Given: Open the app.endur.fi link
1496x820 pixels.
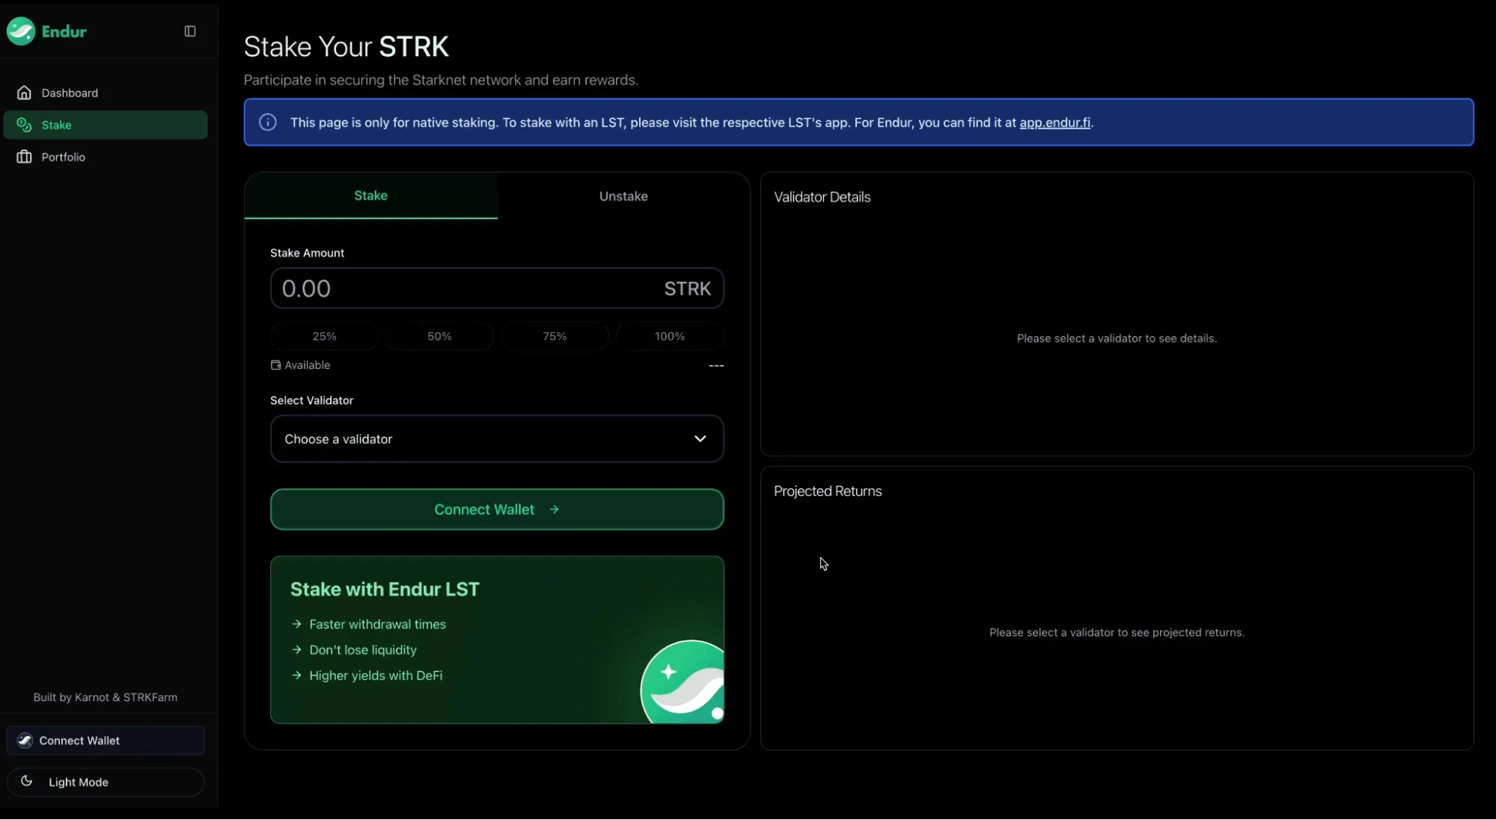Looking at the screenshot, I should coord(1054,122).
